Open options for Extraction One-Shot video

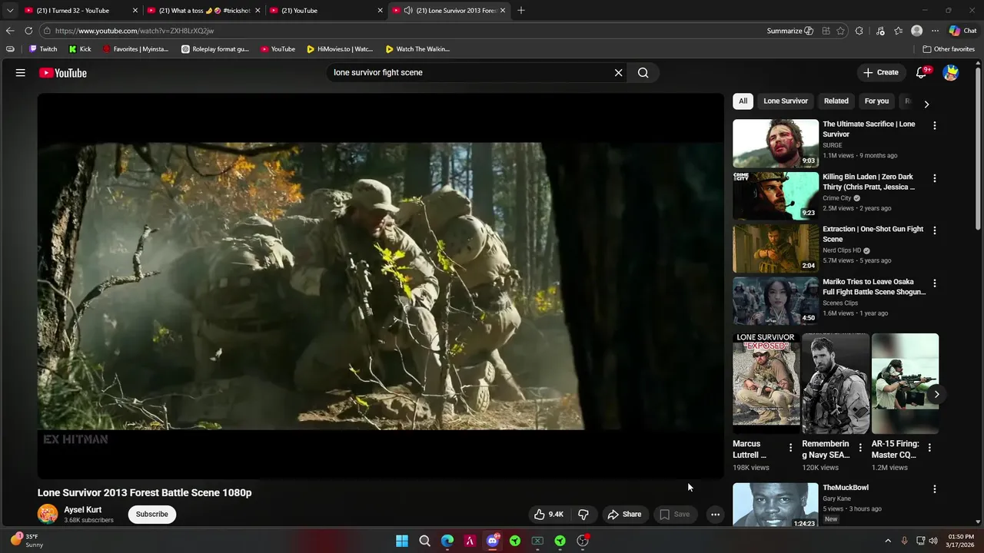(x=935, y=230)
